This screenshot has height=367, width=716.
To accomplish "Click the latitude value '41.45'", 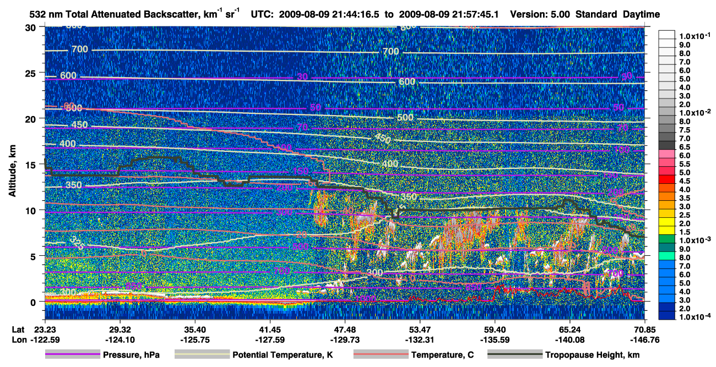I will pyautogui.click(x=269, y=331).
